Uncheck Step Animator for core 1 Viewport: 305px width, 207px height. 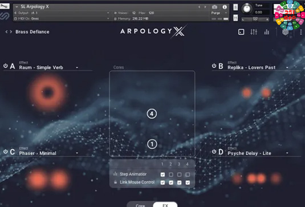[x=162, y=174]
